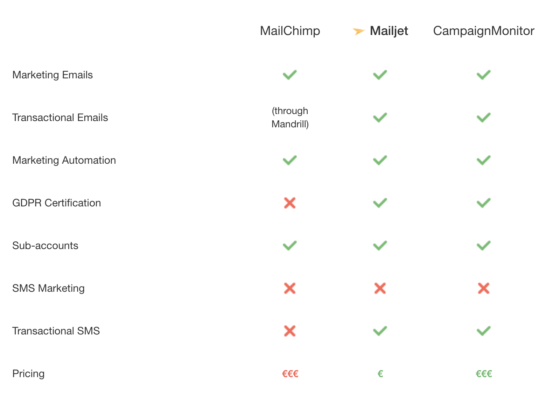
Task: Click MailChimp's Marketing Automation green checkmark
Action: [x=290, y=160]
